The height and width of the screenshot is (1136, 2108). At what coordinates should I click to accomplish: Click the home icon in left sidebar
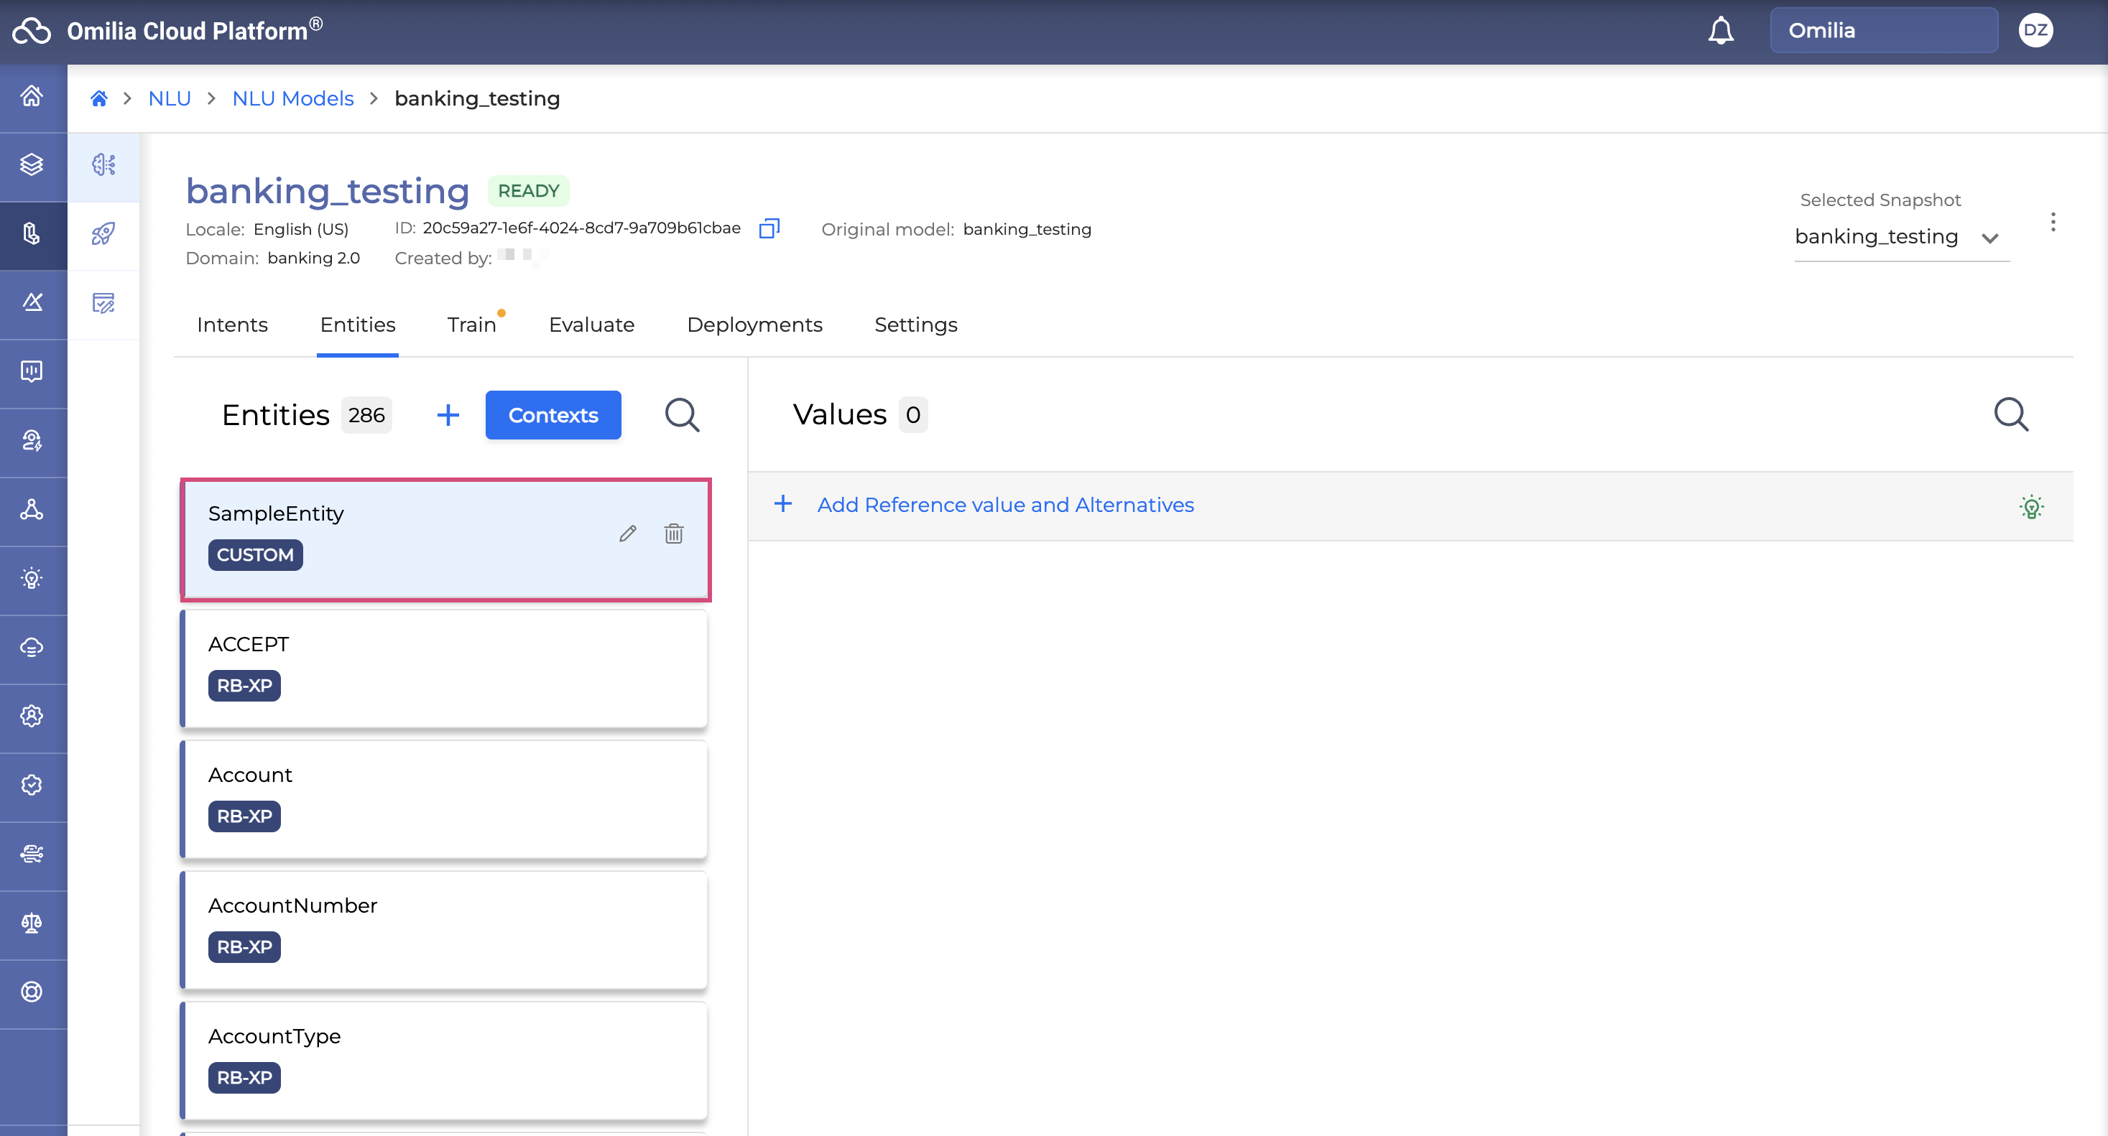(x=32, y=96)
